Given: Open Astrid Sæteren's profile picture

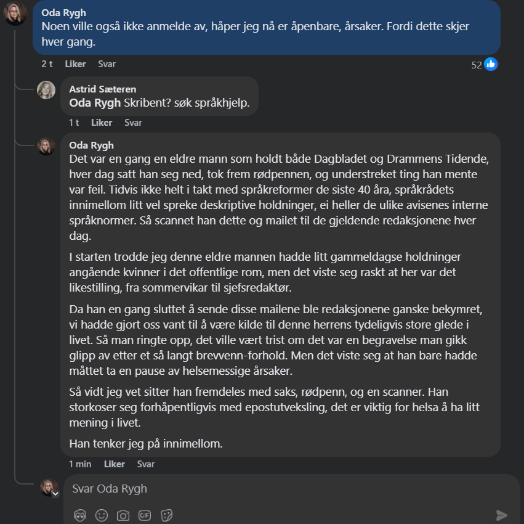Looking at the screenshot, I should click(x=46, y=90).
